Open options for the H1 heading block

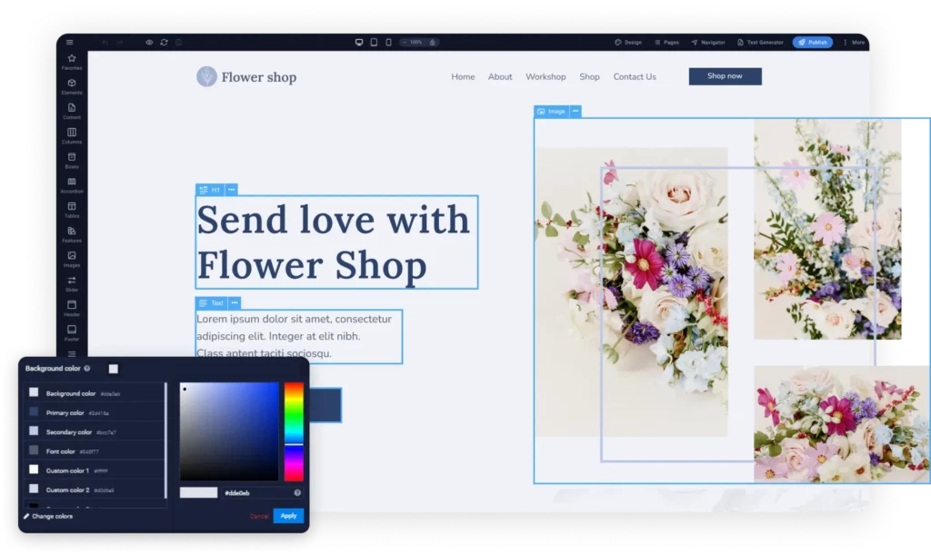(x=230, y=190)
